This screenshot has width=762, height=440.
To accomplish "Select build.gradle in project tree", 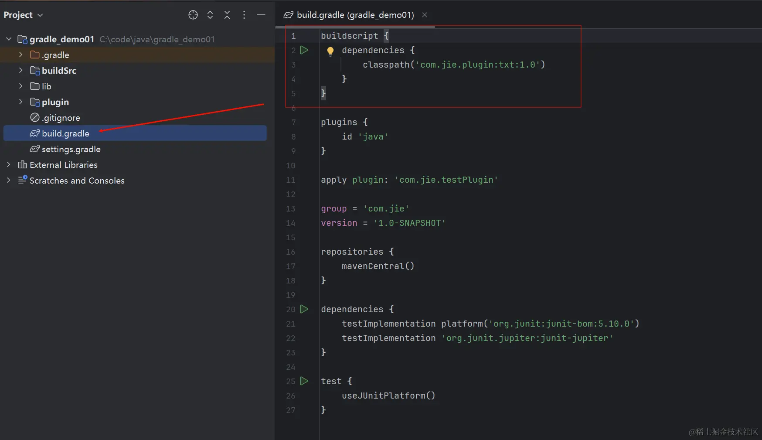I will 135,133.
